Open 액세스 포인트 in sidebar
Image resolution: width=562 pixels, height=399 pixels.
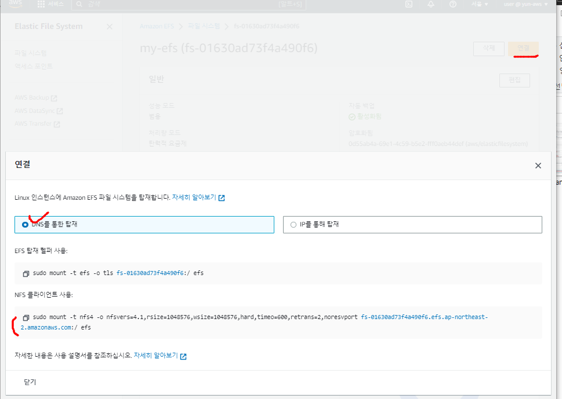pos(34,66)
